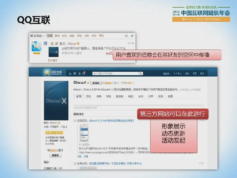Focus the QQ空间 header search field
This screenshot has width=237, height=178.
point(116,73)
